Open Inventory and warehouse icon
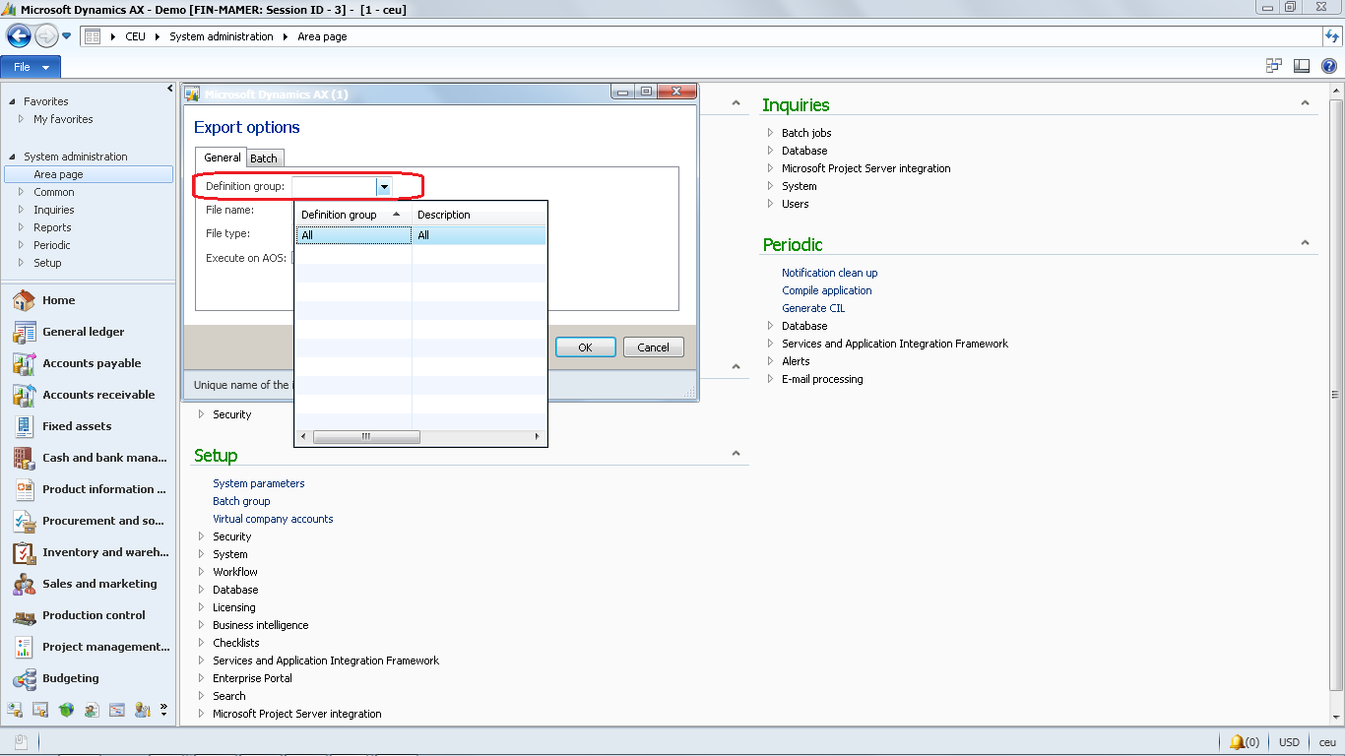This screenshot has height=756, width=1345. [x=24, y=552]
